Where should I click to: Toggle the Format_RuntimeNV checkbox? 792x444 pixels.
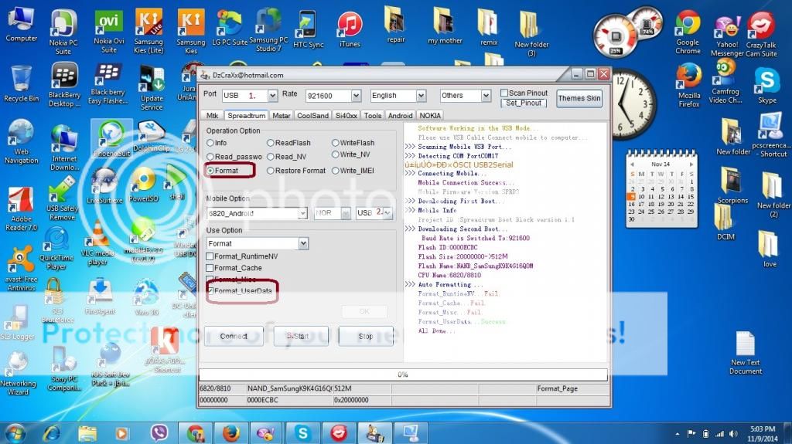(210, 256)
